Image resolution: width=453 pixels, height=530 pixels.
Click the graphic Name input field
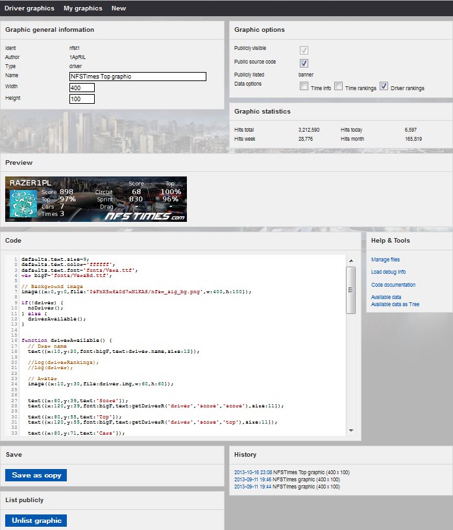[x=138, y=77]
